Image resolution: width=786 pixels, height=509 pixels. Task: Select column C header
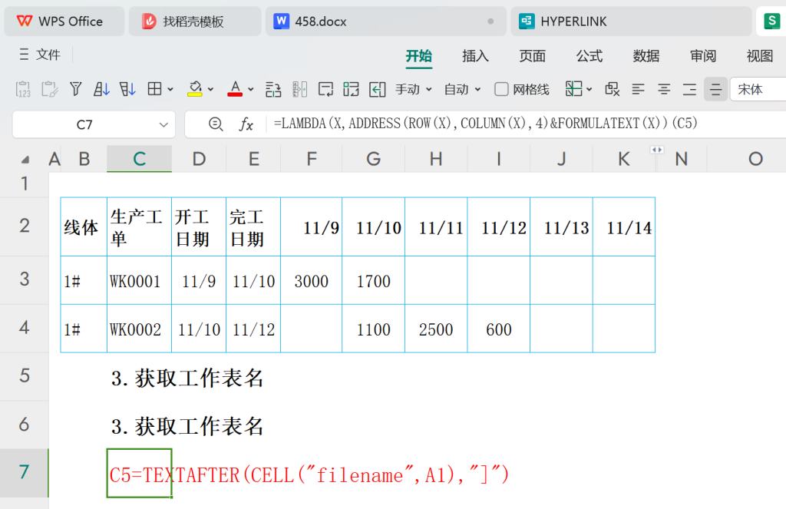pos(140,159)
